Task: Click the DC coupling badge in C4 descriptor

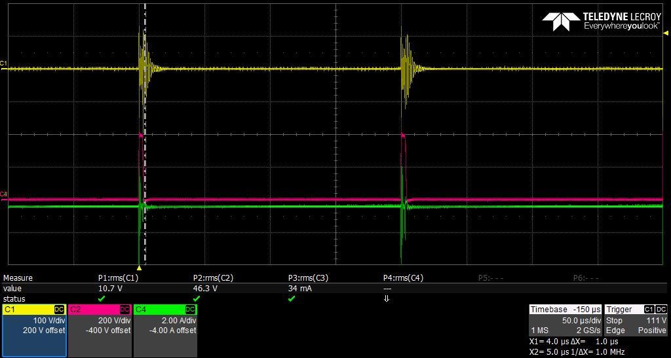Action: coord(191,310)
